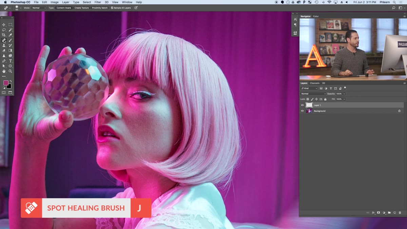Hide Layer 1 with its eye icon

pyautogui.click(x=303, y=105)
